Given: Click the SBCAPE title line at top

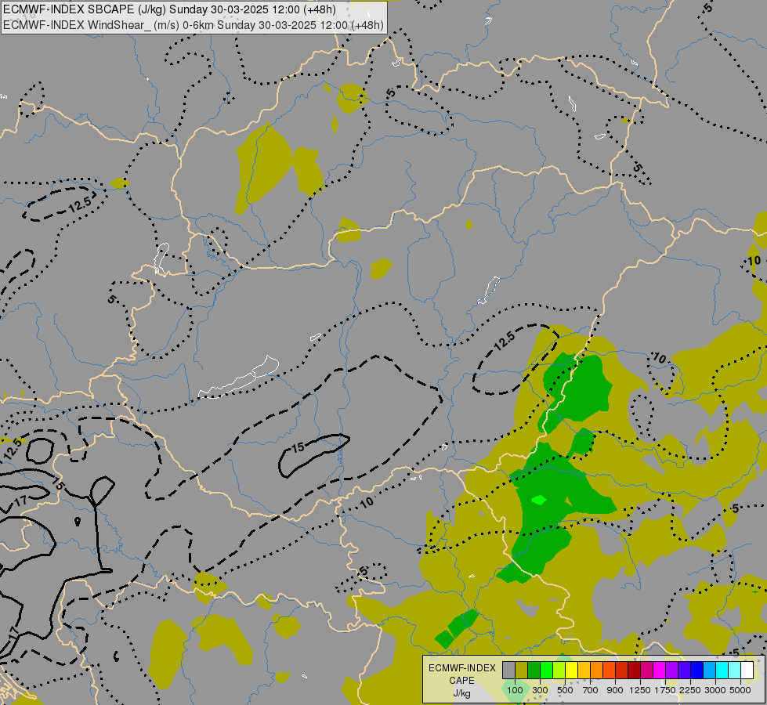Looking at the screenshot, I should pos(169,9).
